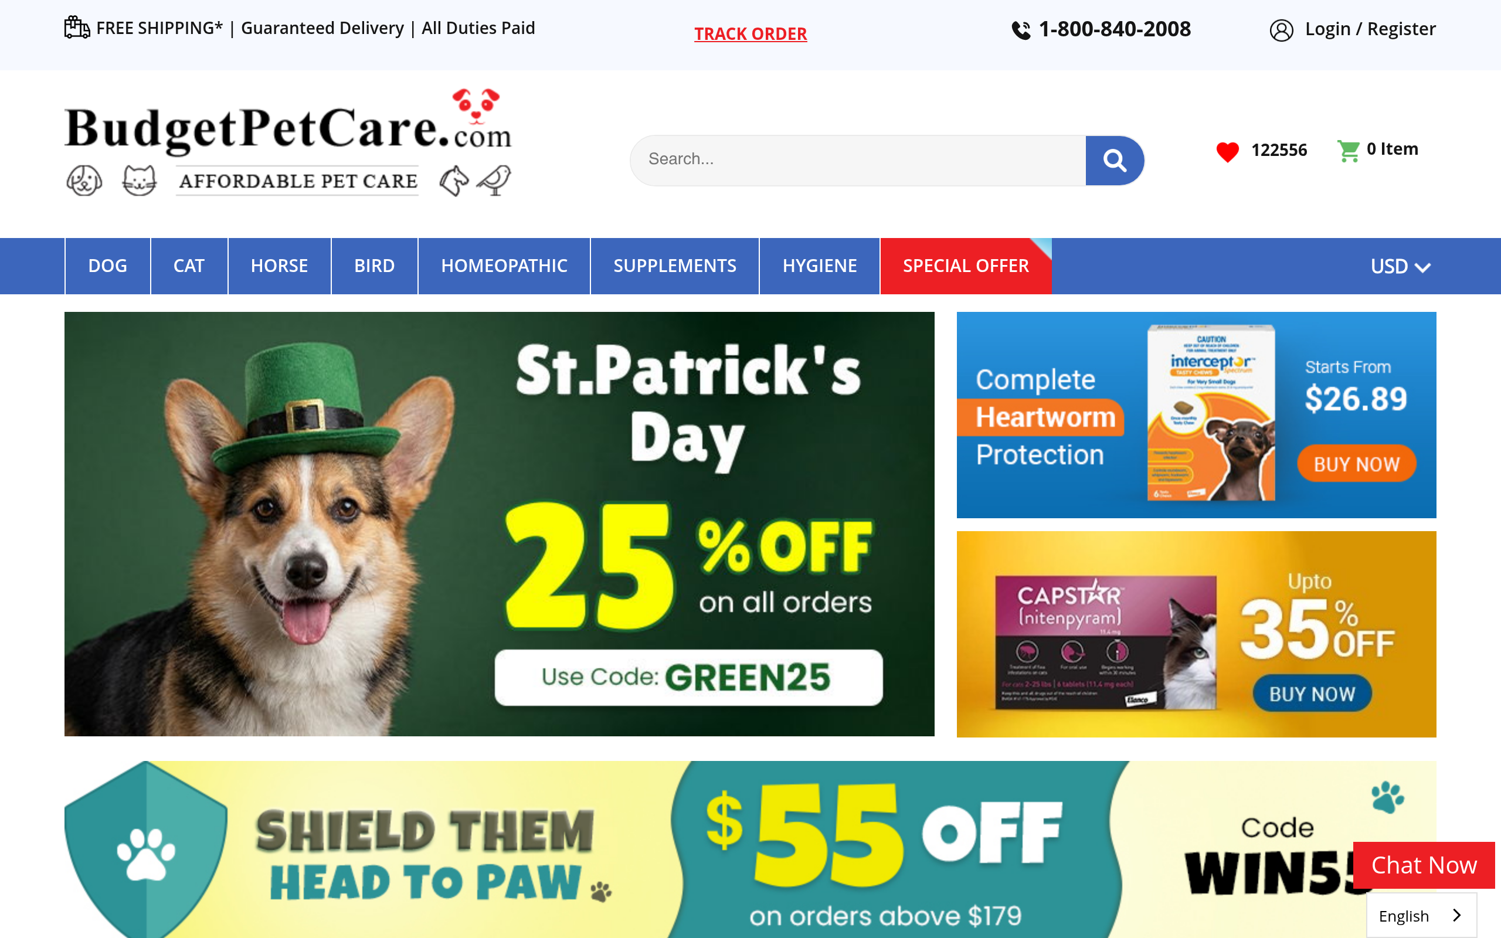This screenshot has width=1501, height=938.
Task: Click the user account profile icon
Action: point(1282,30)
